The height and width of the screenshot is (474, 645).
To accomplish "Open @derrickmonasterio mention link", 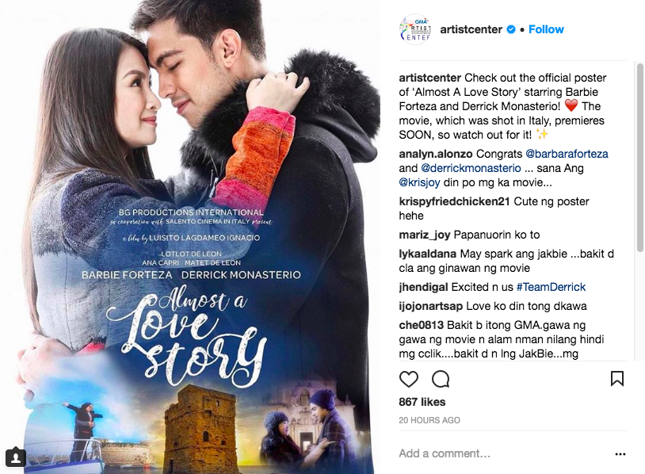I will coord(471,168).
